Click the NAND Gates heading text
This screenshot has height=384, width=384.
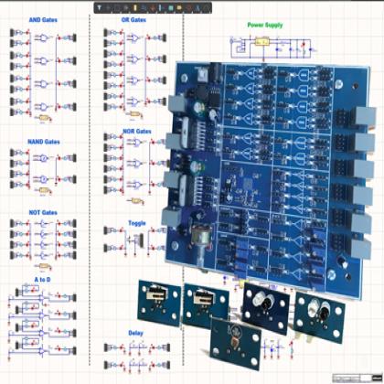point(44,142)
